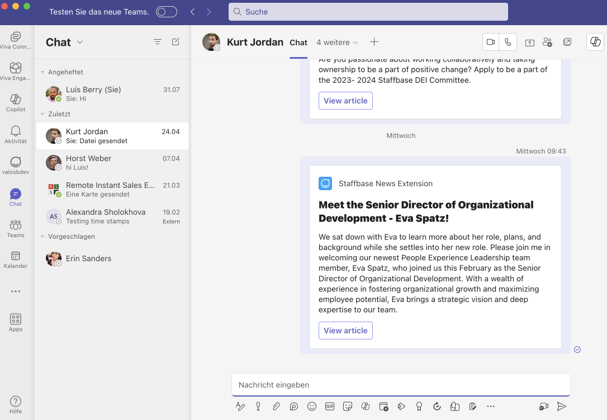Toggle the 'Testen Sie das neue Teams' switch
The height and width of the screenshot is (420, 607).
167,12
